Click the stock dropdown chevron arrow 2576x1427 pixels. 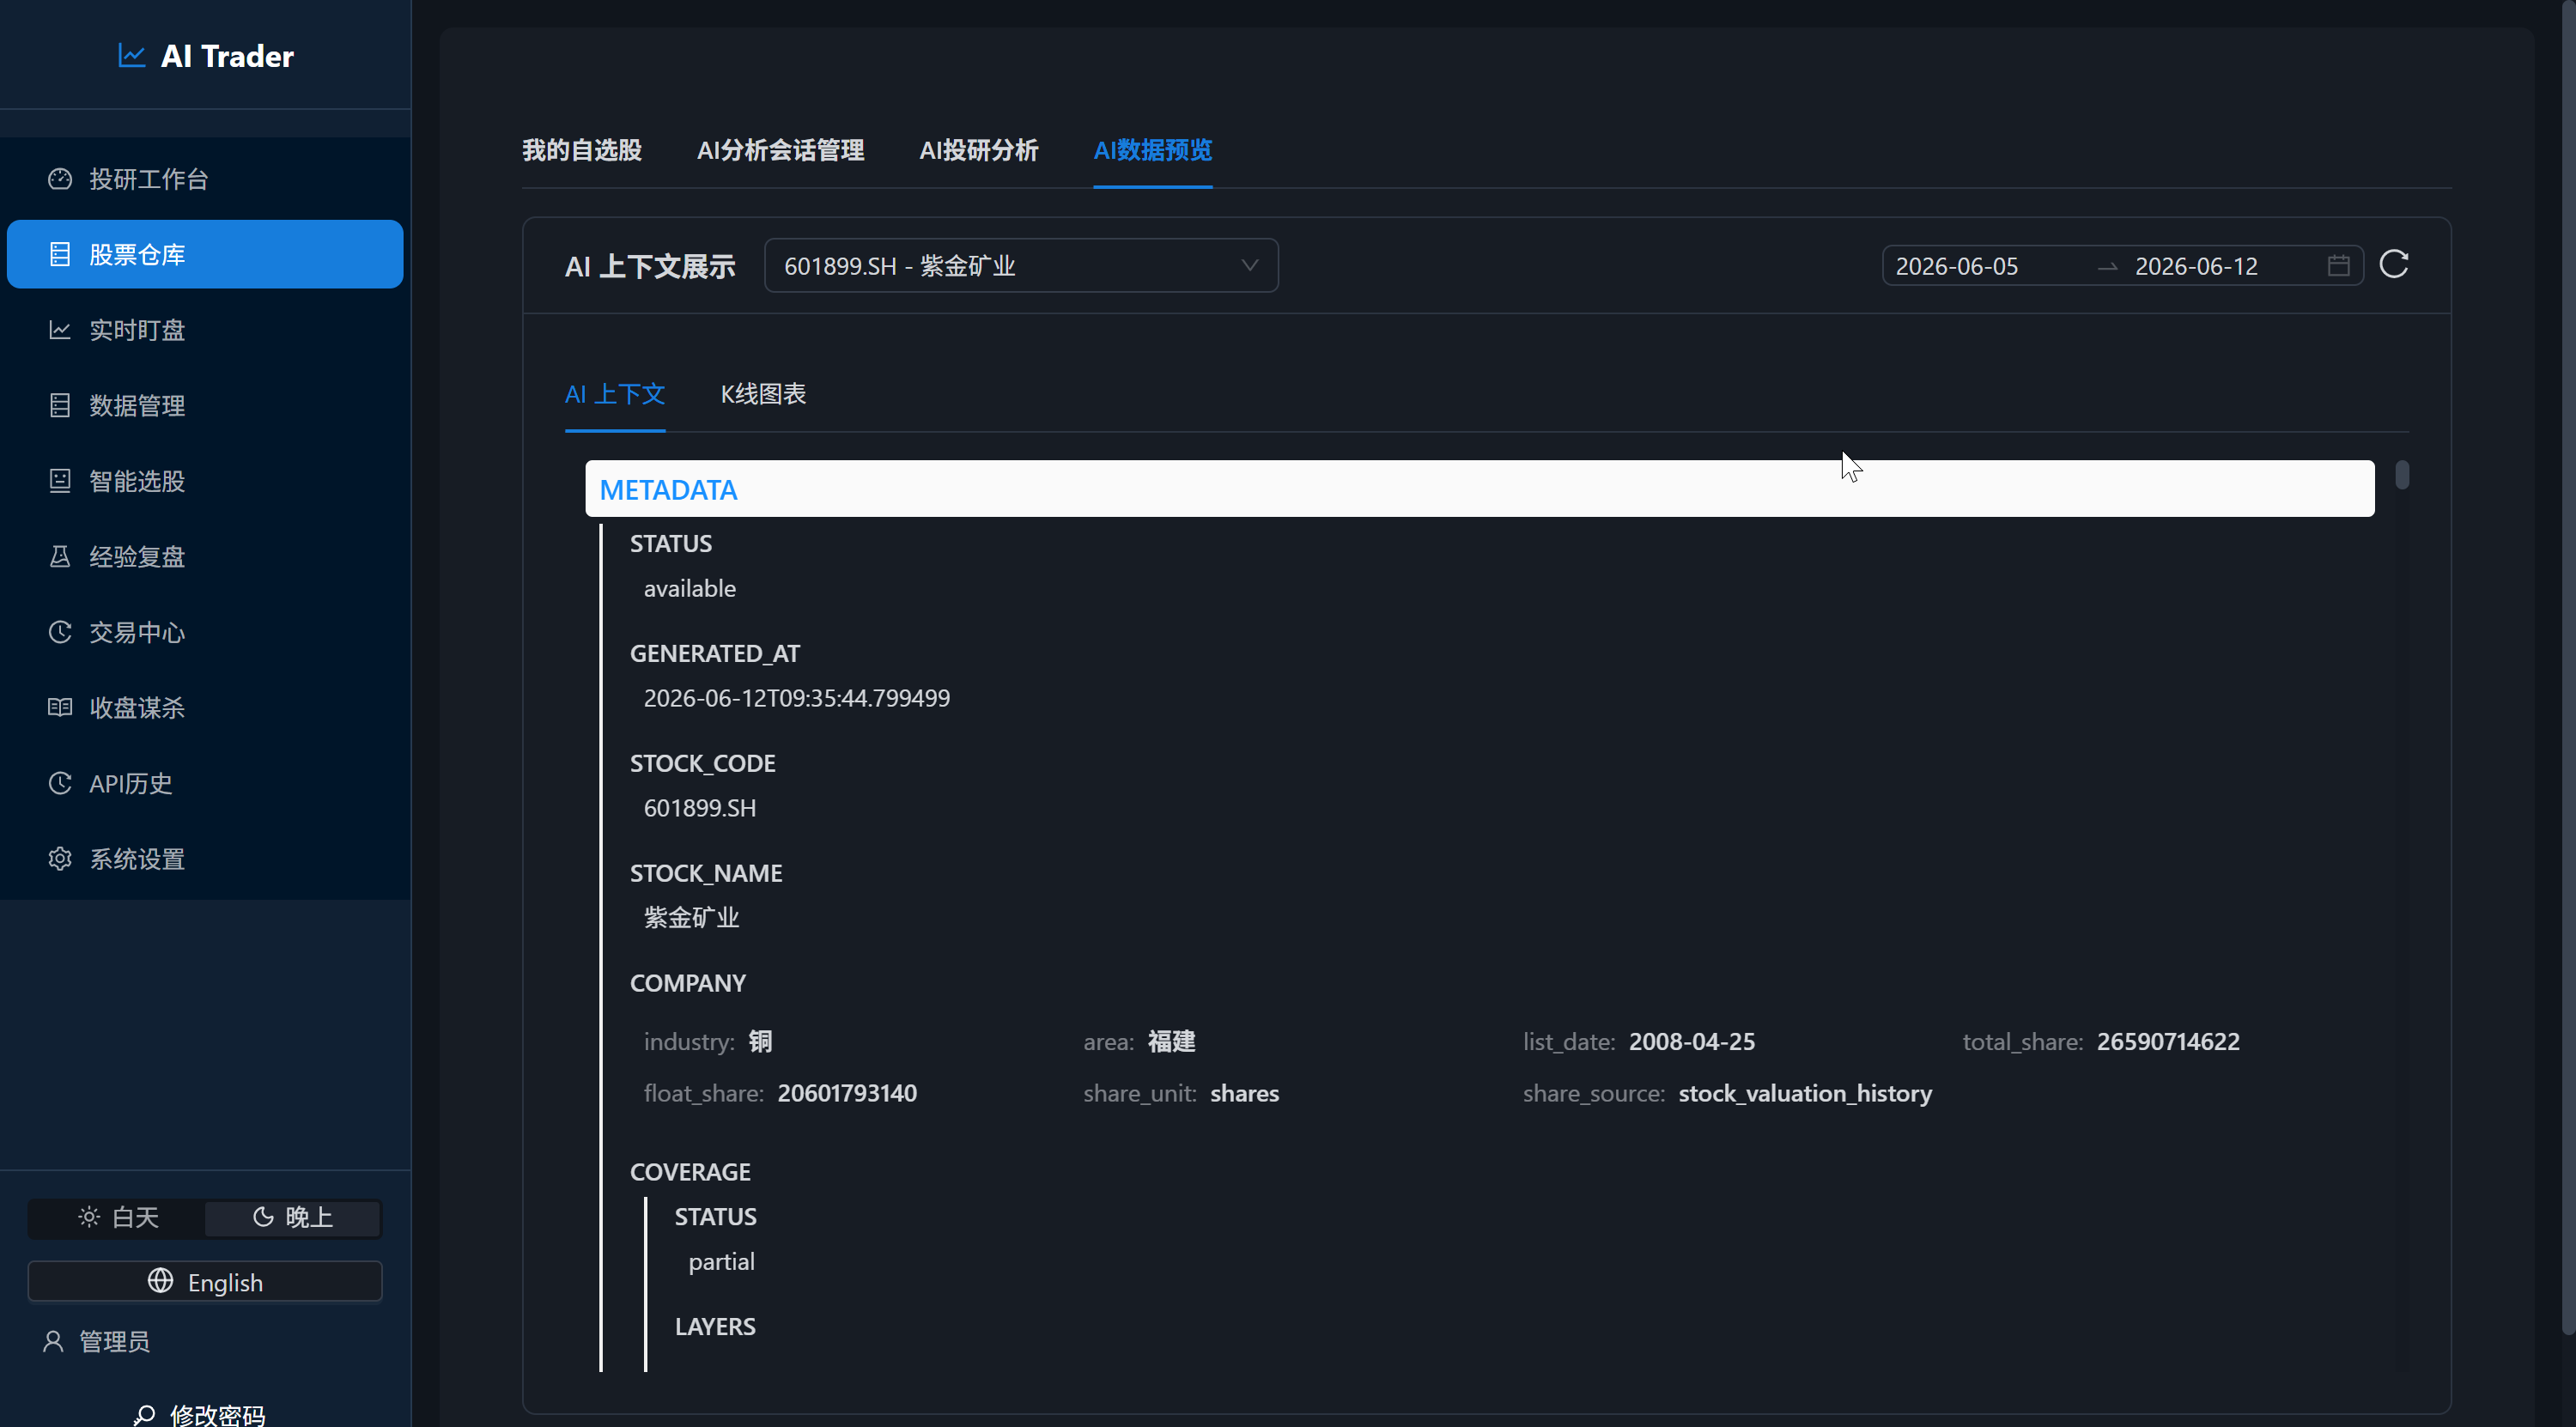pos(1249,265)
